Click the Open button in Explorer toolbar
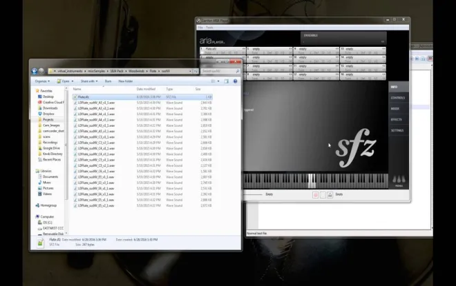 pyautogui.click(x=63, y=81)
